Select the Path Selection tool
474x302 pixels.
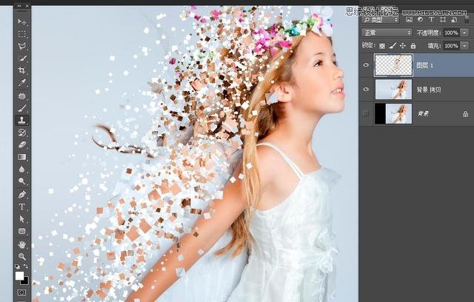coord(21,218)
